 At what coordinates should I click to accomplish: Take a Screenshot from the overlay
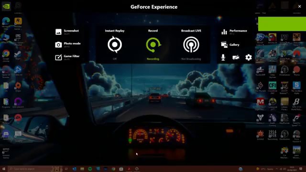tap(67, 32)
